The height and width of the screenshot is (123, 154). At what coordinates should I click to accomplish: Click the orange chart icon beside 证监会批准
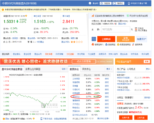tap(93, 16)
